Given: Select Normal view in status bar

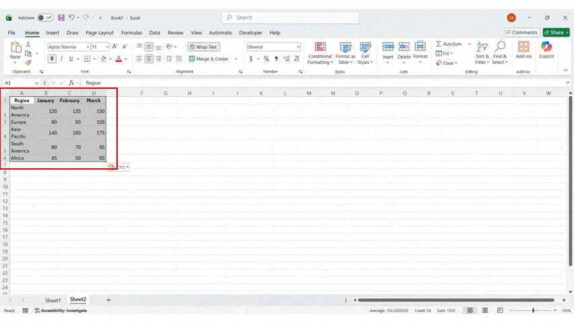Looking at the screenshot, I should tap(470, 310).
